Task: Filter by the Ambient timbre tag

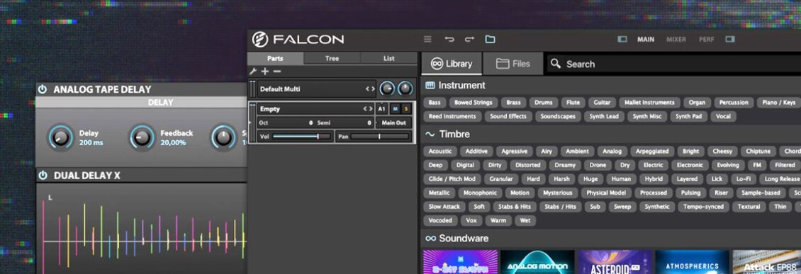Action: click(577, 152)
